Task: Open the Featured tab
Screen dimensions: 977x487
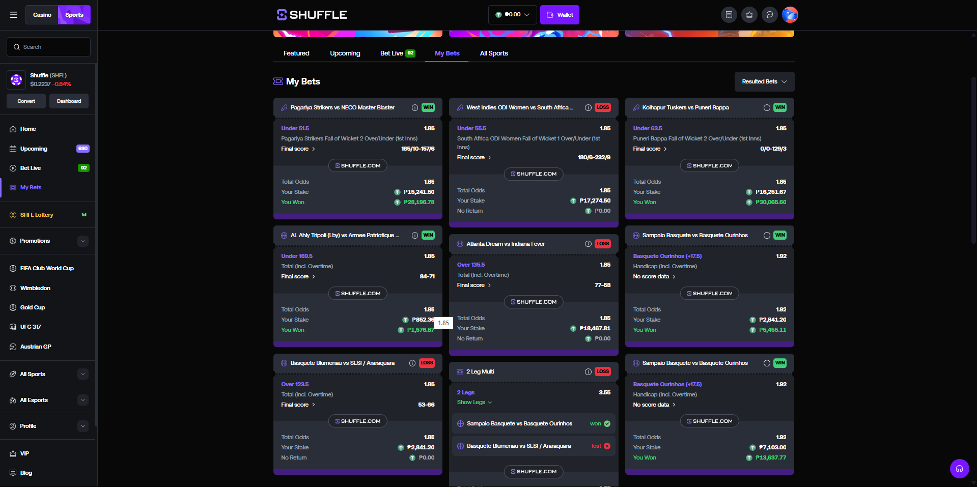Action: (x=296, y=53)
